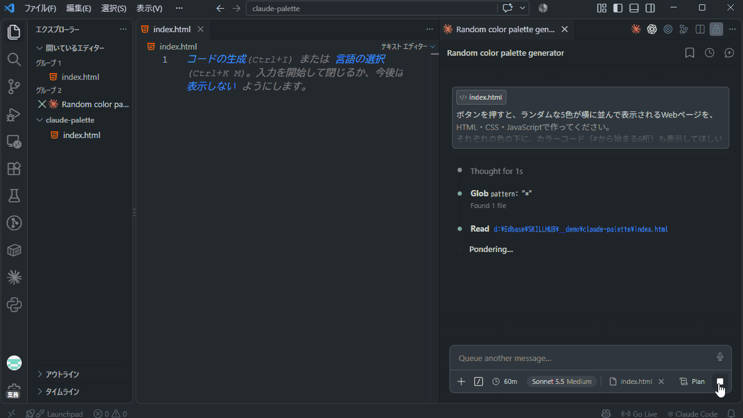Open explorer's more actions ellipsis

click(x=123, y=29)
